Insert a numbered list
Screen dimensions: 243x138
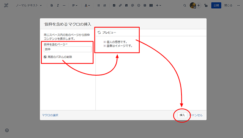pyautogui.click(x=105, y=5)
